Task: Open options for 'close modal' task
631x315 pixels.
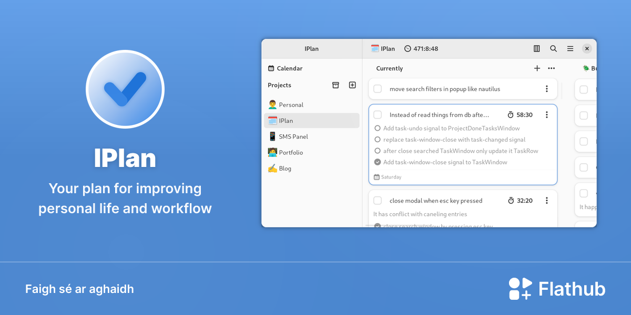Action: click(547, 201)
